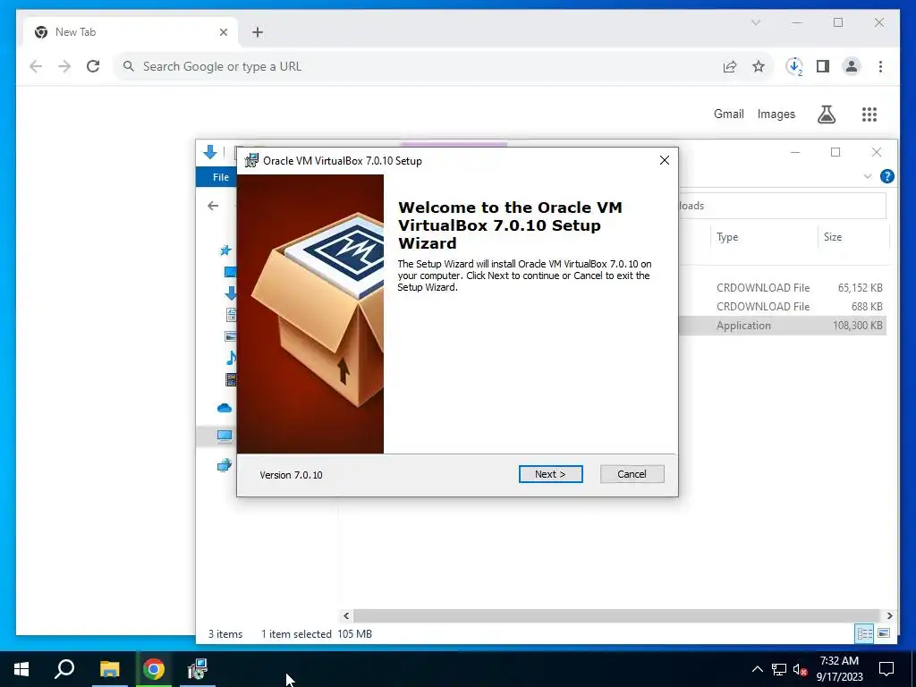Open File Explorer from taskbar
Image resolution: width=916 pixels, height=687 pixels.
click(109, 669)
